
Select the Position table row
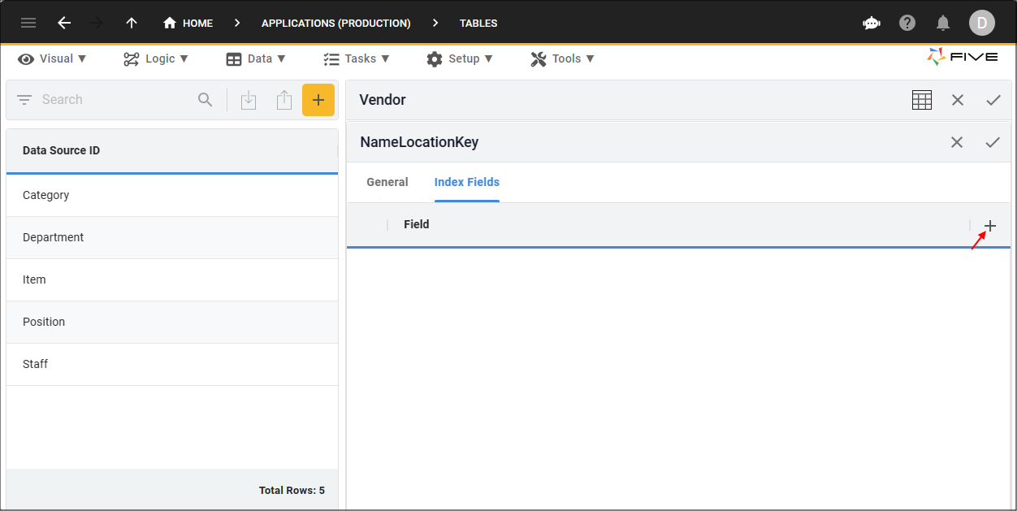pos(172,322)
